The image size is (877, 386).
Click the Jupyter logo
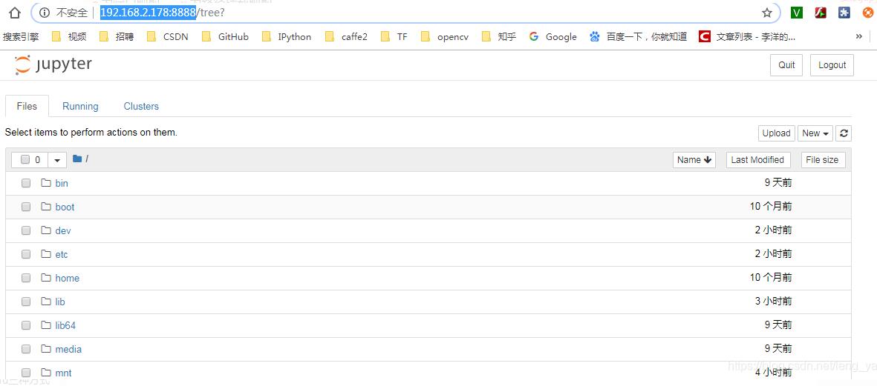point(53,65)
